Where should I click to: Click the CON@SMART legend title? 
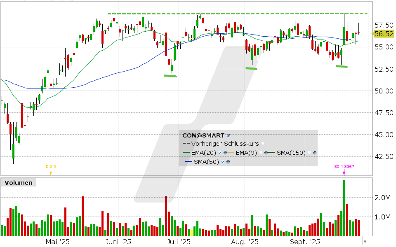click(x=204, y=135)
